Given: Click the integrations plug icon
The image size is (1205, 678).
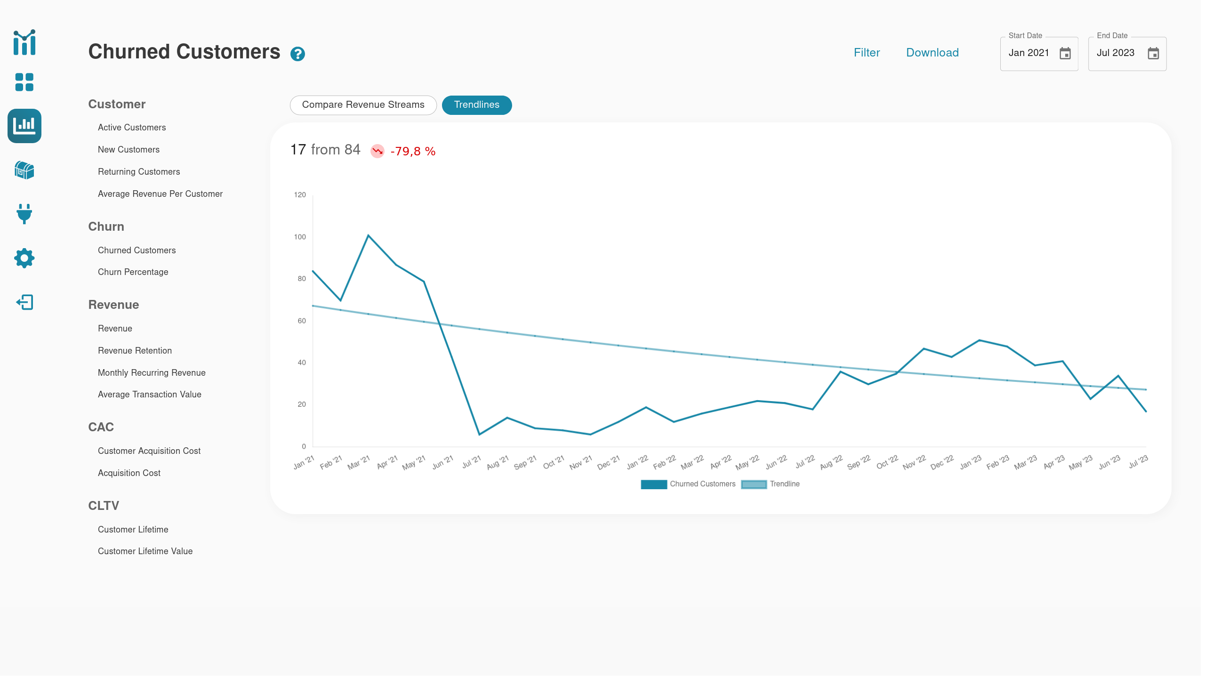Looking at the screenshot, I should [x=24, y=214].
